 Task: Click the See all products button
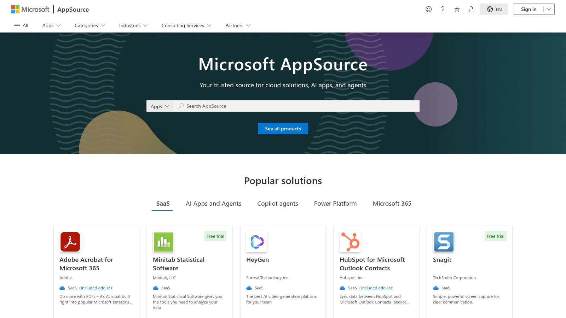(283, 129)
